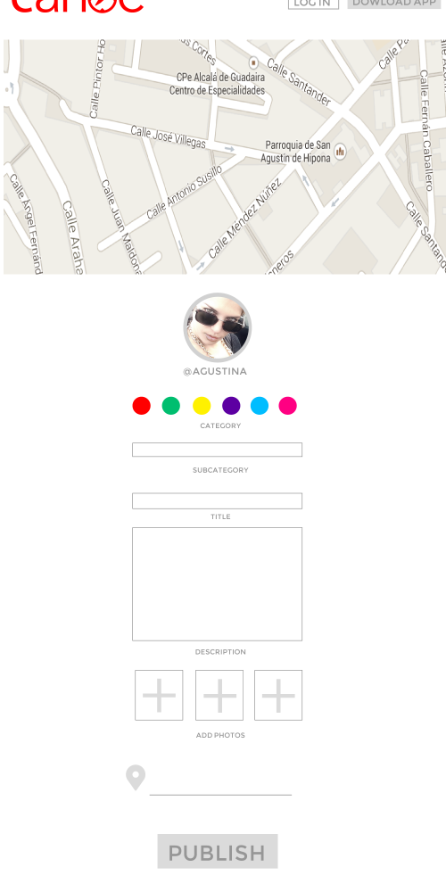The height and width of the screenshot is (892, 446).
Task: Open the Subcategory field
Action: pos(218,450)
